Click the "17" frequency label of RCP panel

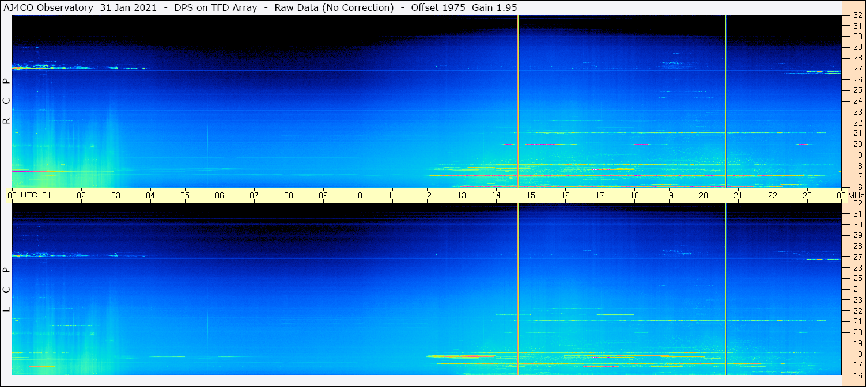[x=857, y=176]
